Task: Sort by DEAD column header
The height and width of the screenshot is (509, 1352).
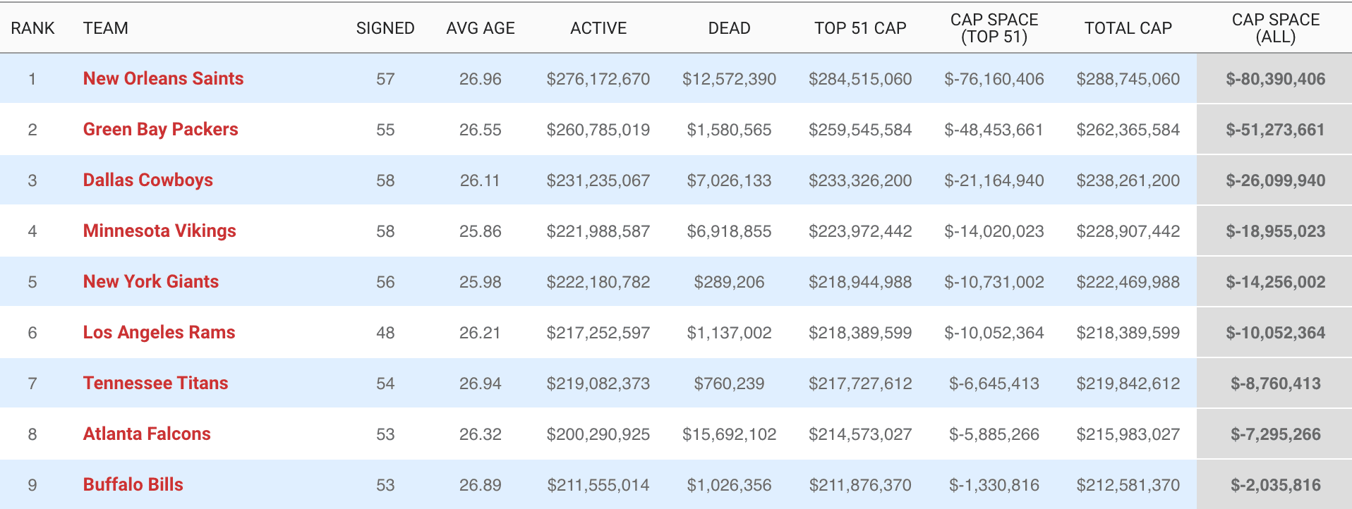Action: (x=729, y=28)
